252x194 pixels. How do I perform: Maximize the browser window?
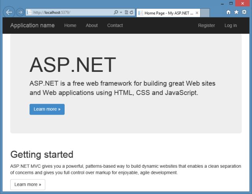pyautogui.click(x=231, y=4)
